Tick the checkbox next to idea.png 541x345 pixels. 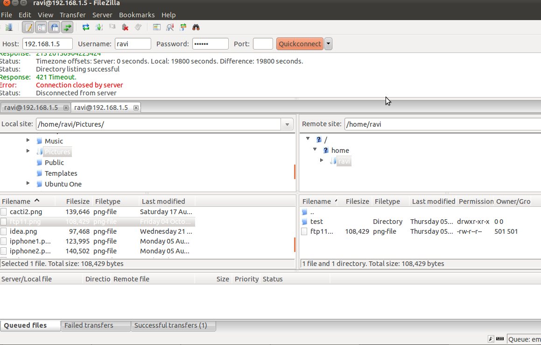(3, 231)
